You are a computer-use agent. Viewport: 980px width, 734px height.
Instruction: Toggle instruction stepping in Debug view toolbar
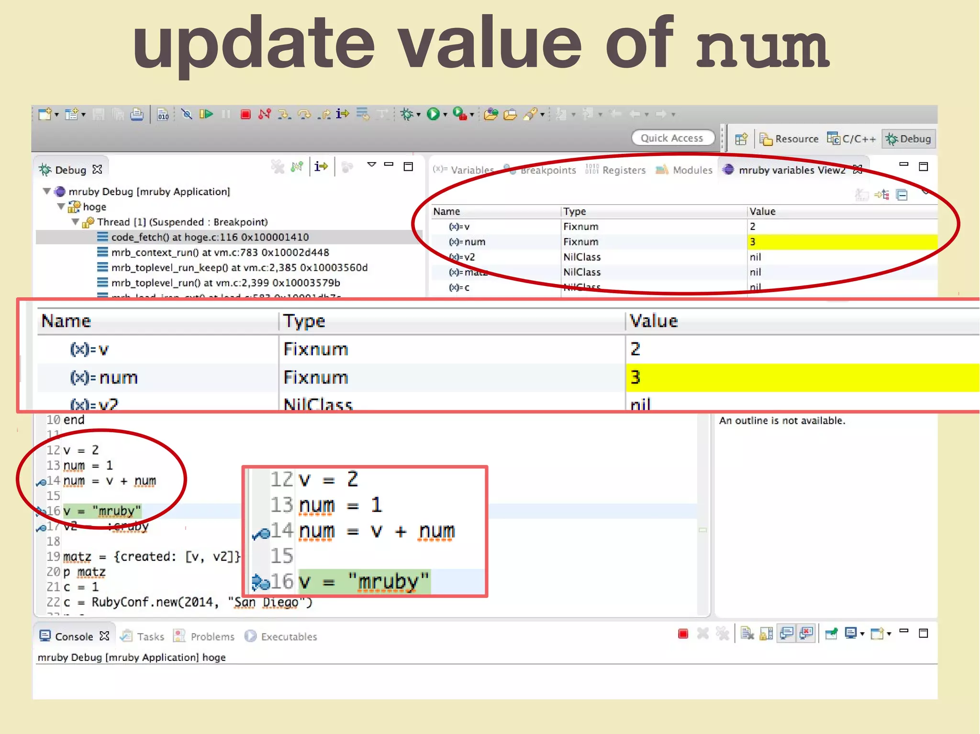[x=321, y=166]
